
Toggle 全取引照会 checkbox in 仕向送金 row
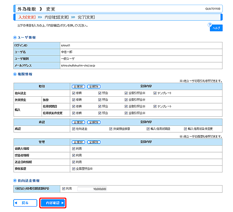pos(126,93)
